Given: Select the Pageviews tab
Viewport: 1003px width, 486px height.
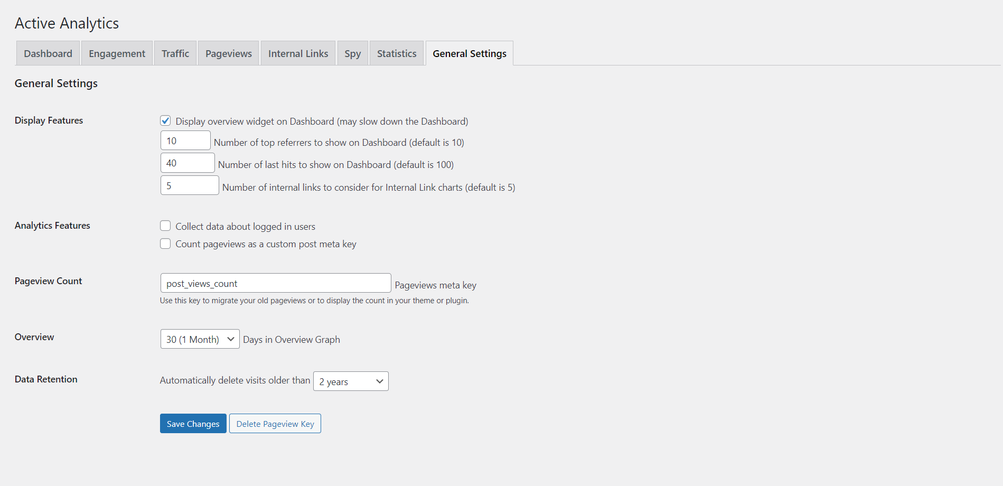Looking at the screenshot, I should [228, 53].
